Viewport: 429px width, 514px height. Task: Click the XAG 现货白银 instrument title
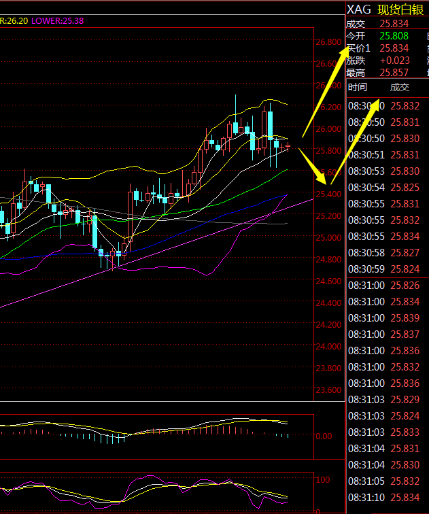click(x=385, y=9)
